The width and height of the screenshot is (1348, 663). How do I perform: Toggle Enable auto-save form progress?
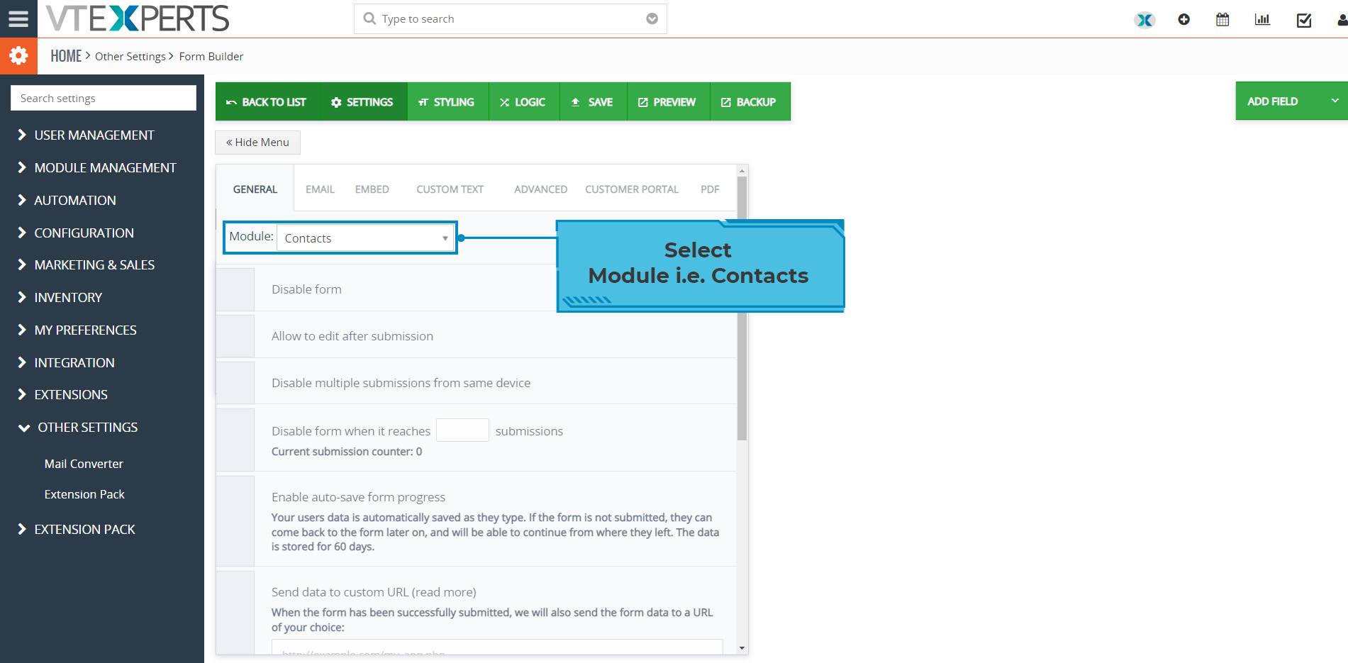point(235,520)
